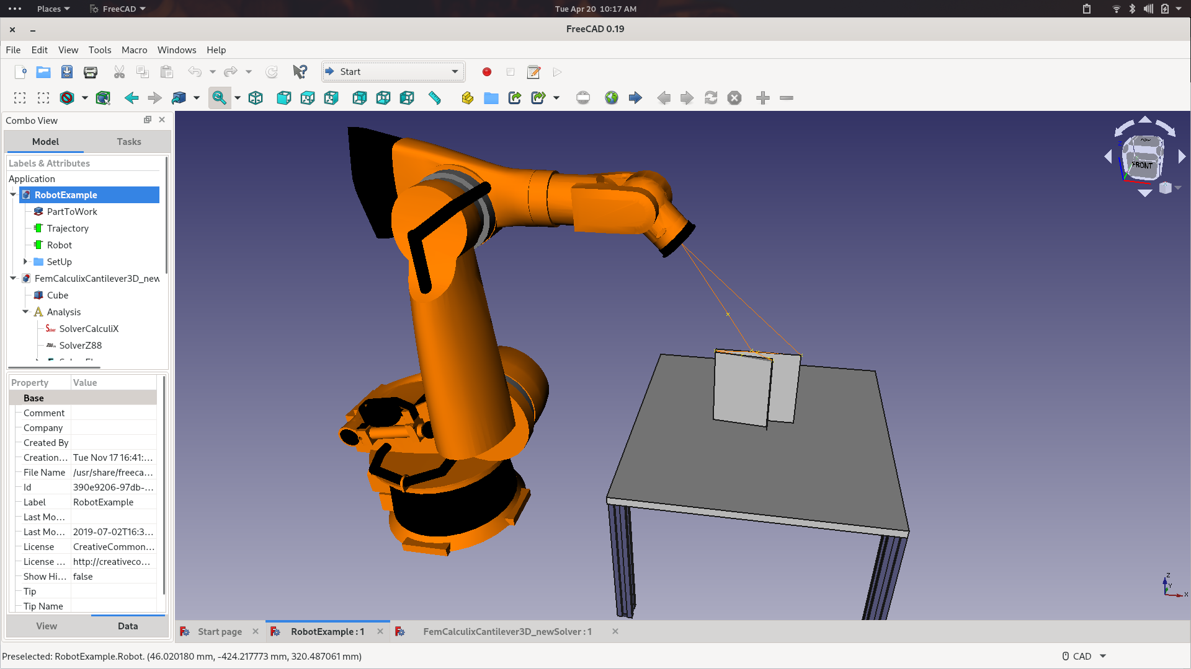
Task: Collapse the FemCalculixCantilever3D_new document node
Action: click(13, 278)
